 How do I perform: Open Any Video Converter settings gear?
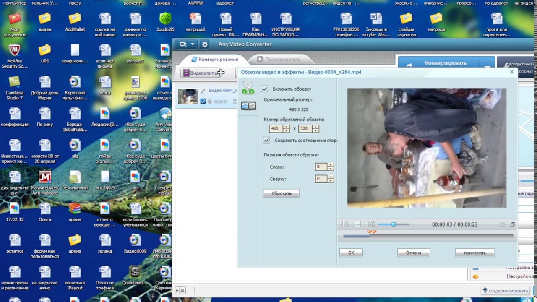(205, 44)
